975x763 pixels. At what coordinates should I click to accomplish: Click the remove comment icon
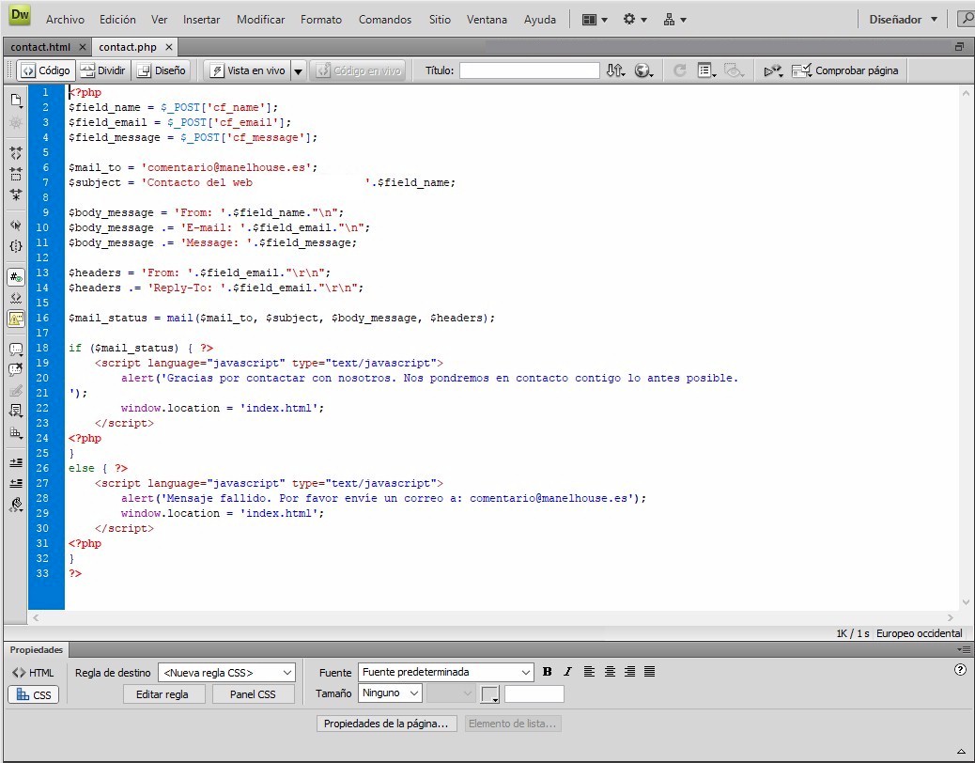(16, 369)
